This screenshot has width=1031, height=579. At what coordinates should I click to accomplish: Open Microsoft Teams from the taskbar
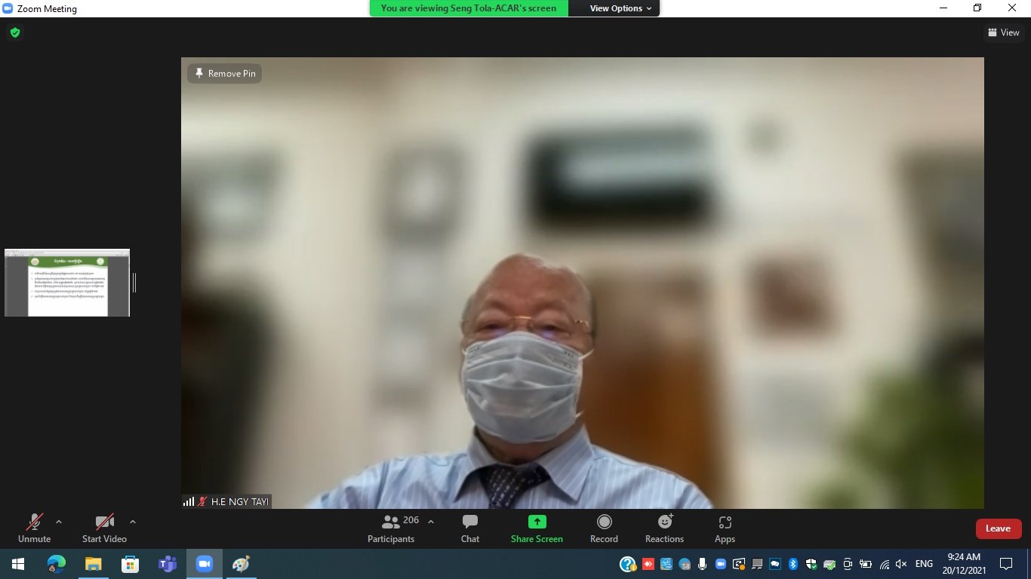[167, 564]
